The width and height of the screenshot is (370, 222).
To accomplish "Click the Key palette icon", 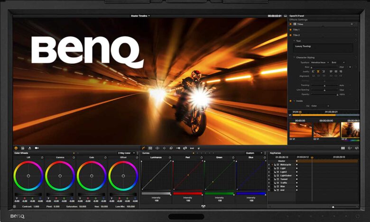I will tap(178, 148).
